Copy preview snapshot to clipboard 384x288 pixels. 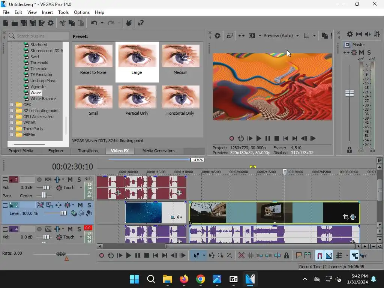(324, 36)
